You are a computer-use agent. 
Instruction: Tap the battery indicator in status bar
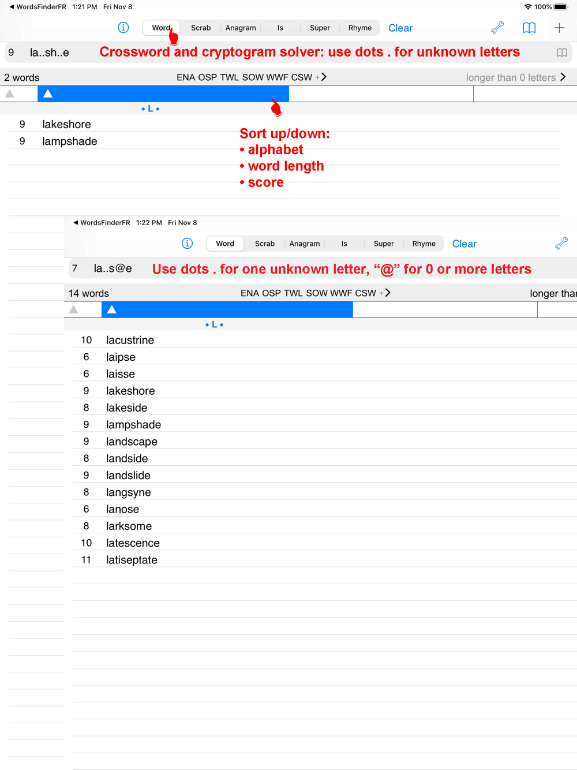click(561, 7)
